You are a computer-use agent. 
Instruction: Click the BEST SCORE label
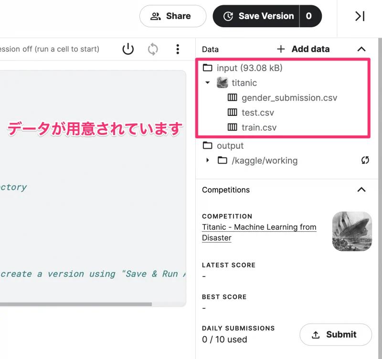pos(224,297)
